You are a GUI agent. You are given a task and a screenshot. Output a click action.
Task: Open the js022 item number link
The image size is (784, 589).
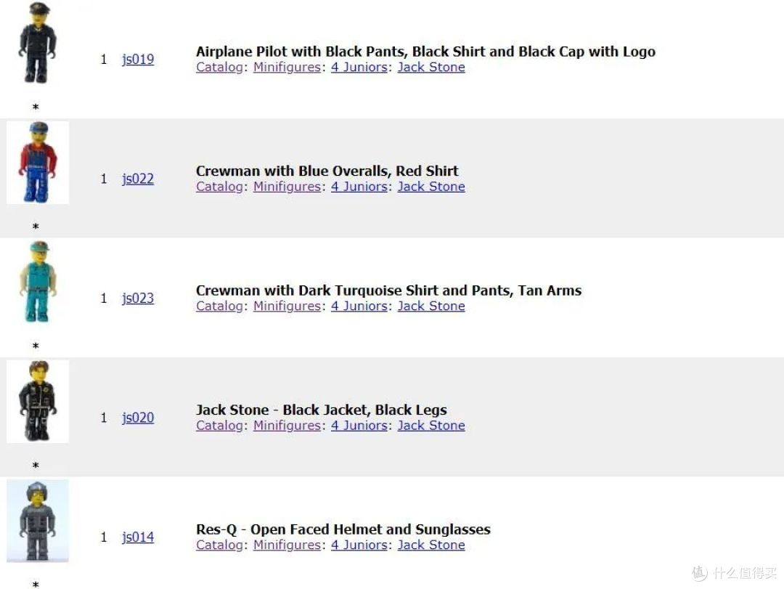pyautogui.click(x=138, y=179)
